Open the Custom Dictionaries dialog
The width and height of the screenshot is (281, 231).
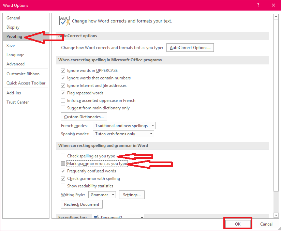click(x=84, y=117)
